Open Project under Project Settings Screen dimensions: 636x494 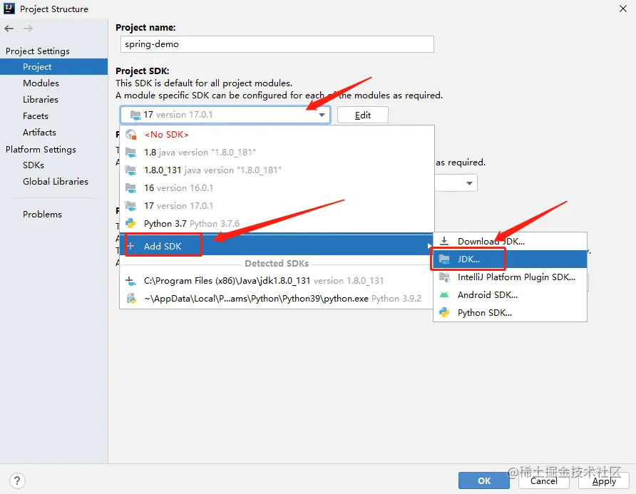point(54,66)
